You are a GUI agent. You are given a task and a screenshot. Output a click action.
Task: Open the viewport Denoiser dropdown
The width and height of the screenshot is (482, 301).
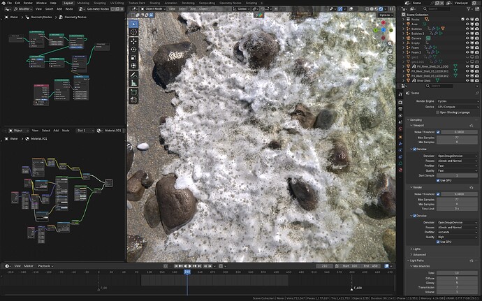(x=457, y=156)
